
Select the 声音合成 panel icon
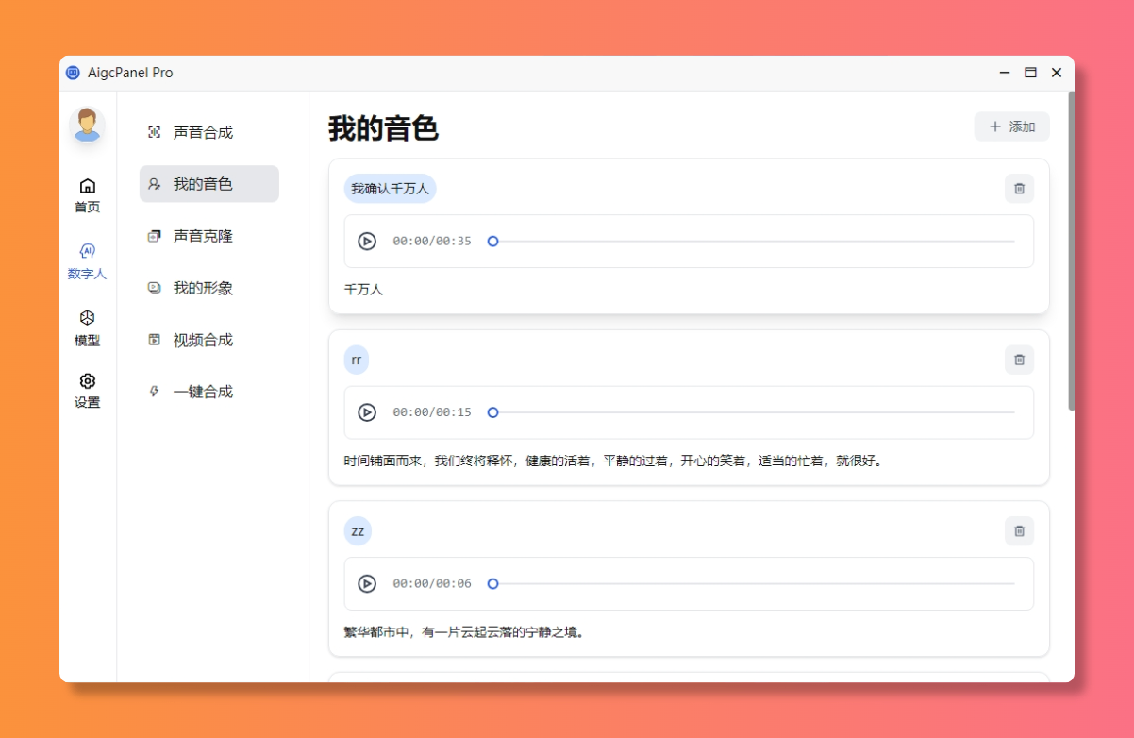[154, 132]
